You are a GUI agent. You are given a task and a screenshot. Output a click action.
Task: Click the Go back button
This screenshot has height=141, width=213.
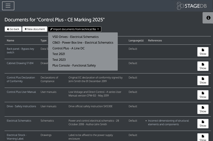coord(13,29)
